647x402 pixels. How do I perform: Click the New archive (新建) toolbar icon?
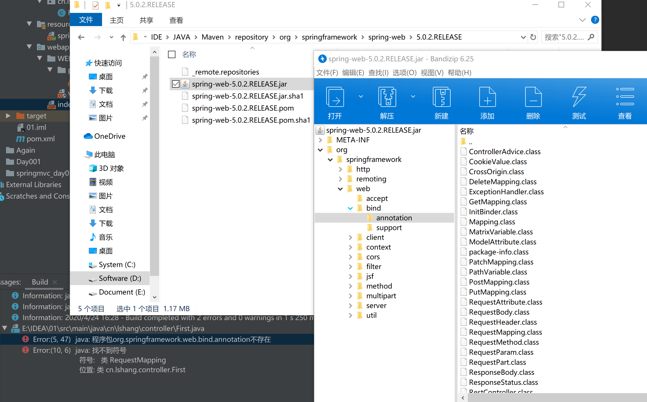pyautogui.click(x=441, y=97)
